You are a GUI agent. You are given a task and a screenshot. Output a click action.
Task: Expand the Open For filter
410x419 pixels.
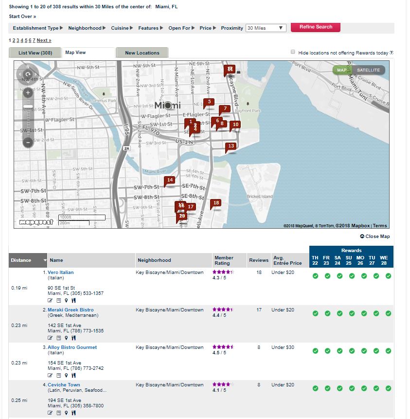[x=181, y=28]
